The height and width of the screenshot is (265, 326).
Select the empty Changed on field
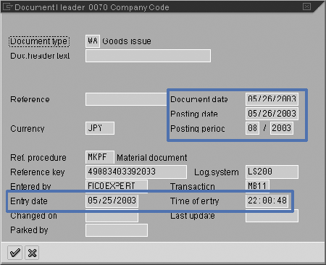(x=112, y=216)
